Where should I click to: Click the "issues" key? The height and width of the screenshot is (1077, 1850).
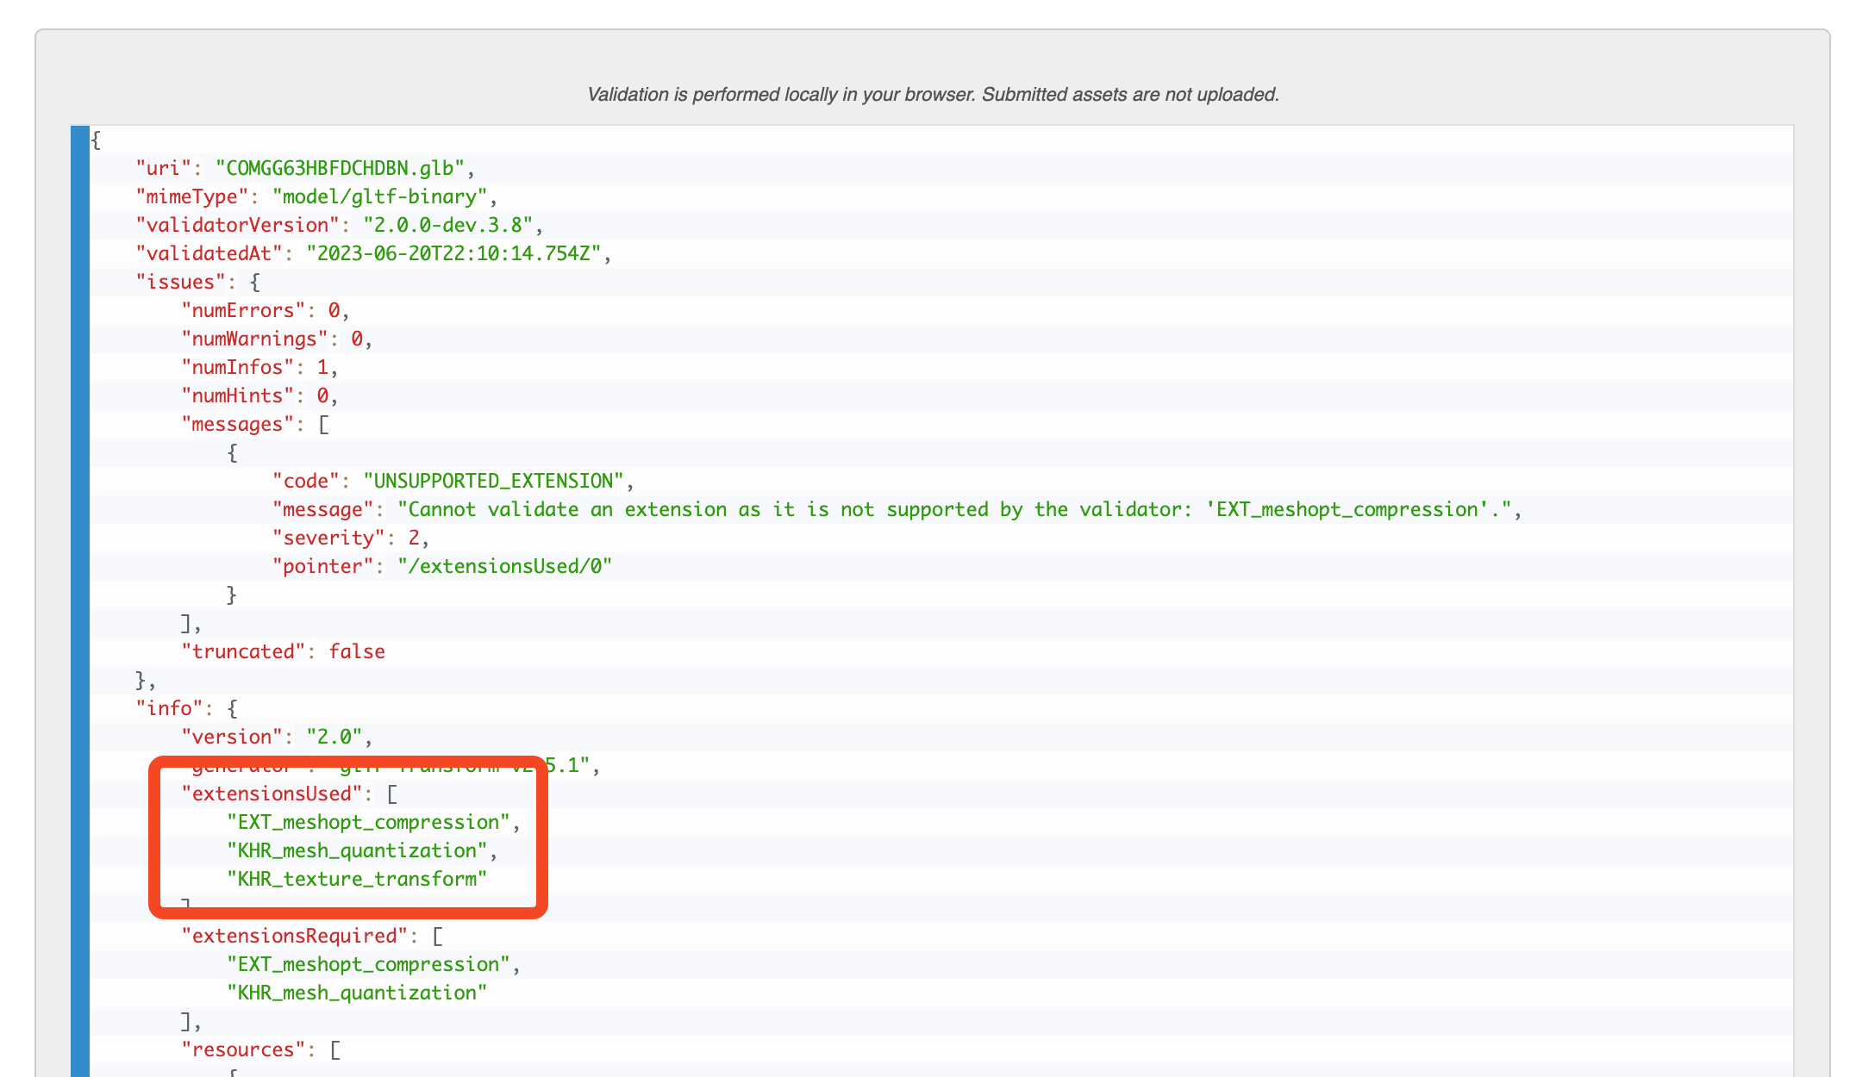coord(180,282)
